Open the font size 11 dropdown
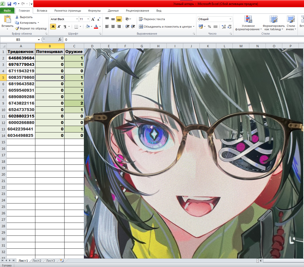Screen dimensions: 304x267 88,19
